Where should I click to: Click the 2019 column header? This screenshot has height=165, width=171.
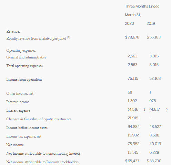151,23
